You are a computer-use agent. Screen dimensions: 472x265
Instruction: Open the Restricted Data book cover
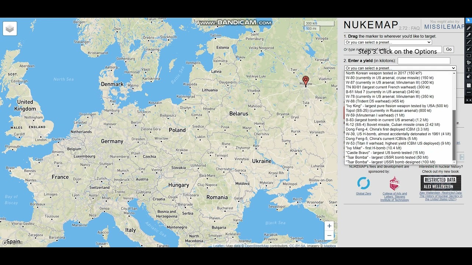coord(441,183)
